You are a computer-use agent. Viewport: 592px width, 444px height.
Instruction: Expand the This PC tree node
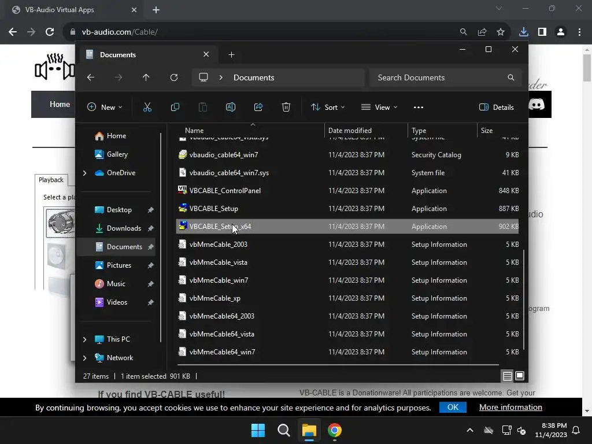click(x=84, y=339)
